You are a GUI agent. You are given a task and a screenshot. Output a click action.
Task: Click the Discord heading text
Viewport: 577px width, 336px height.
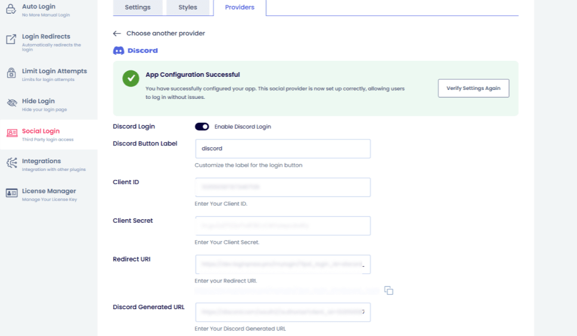pos(142,51)
